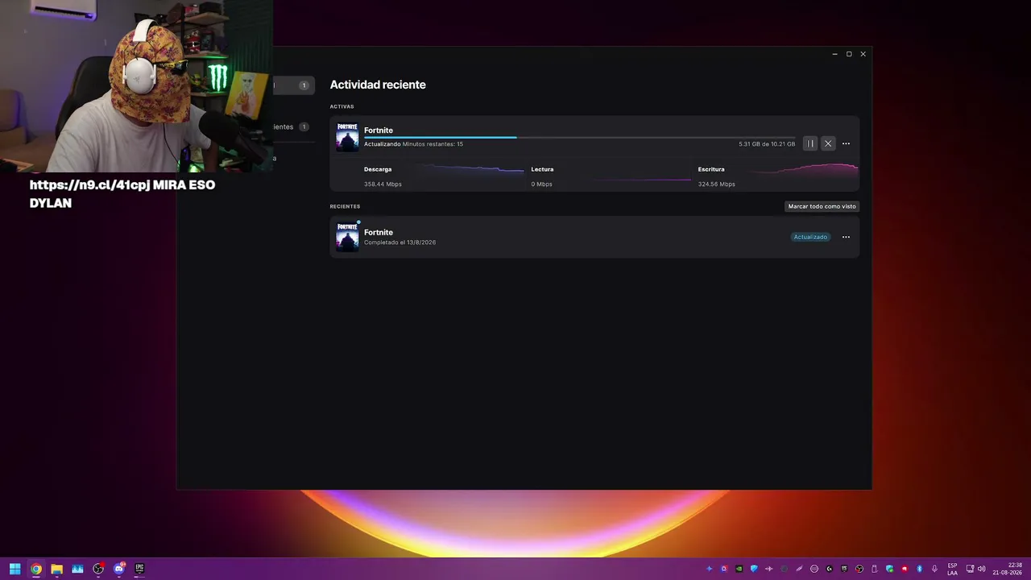
Task: Click the feather-shaped tray icon
Action: click(799, 569)
